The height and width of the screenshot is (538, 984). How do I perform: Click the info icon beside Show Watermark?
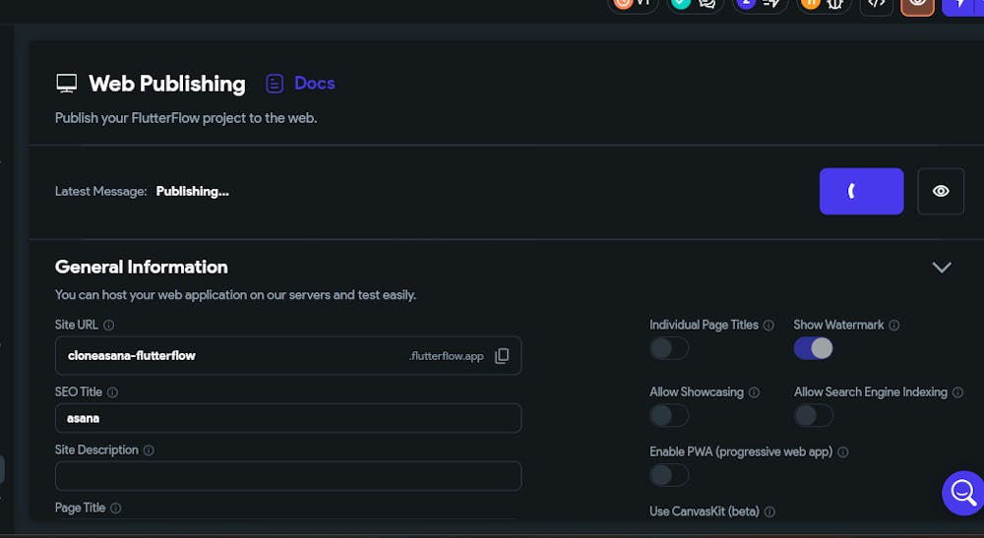tap(894, 326)
